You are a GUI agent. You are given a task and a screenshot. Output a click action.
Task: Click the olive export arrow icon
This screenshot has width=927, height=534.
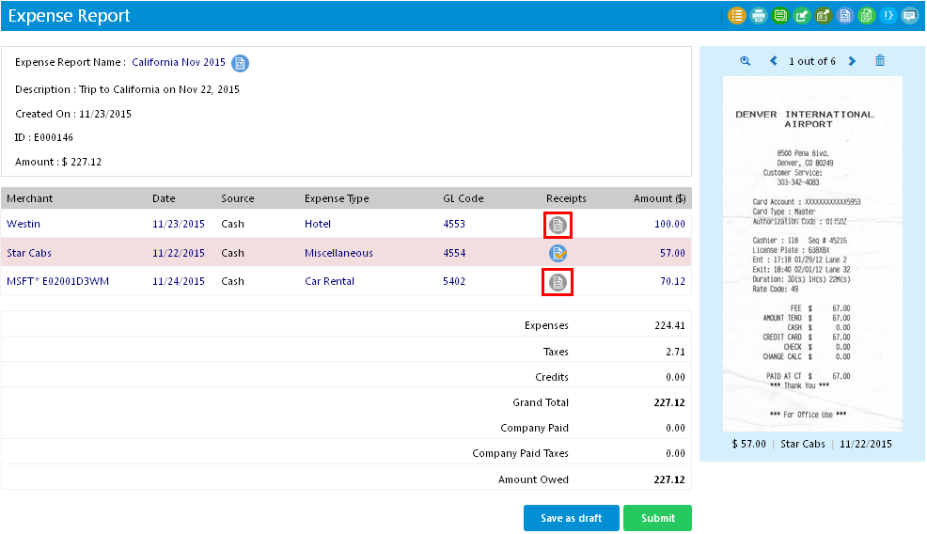(823, 16)
